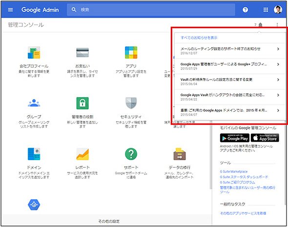Open G Suite ご紹介プログラム link
288x227 pixels.
tap(238, 183)
